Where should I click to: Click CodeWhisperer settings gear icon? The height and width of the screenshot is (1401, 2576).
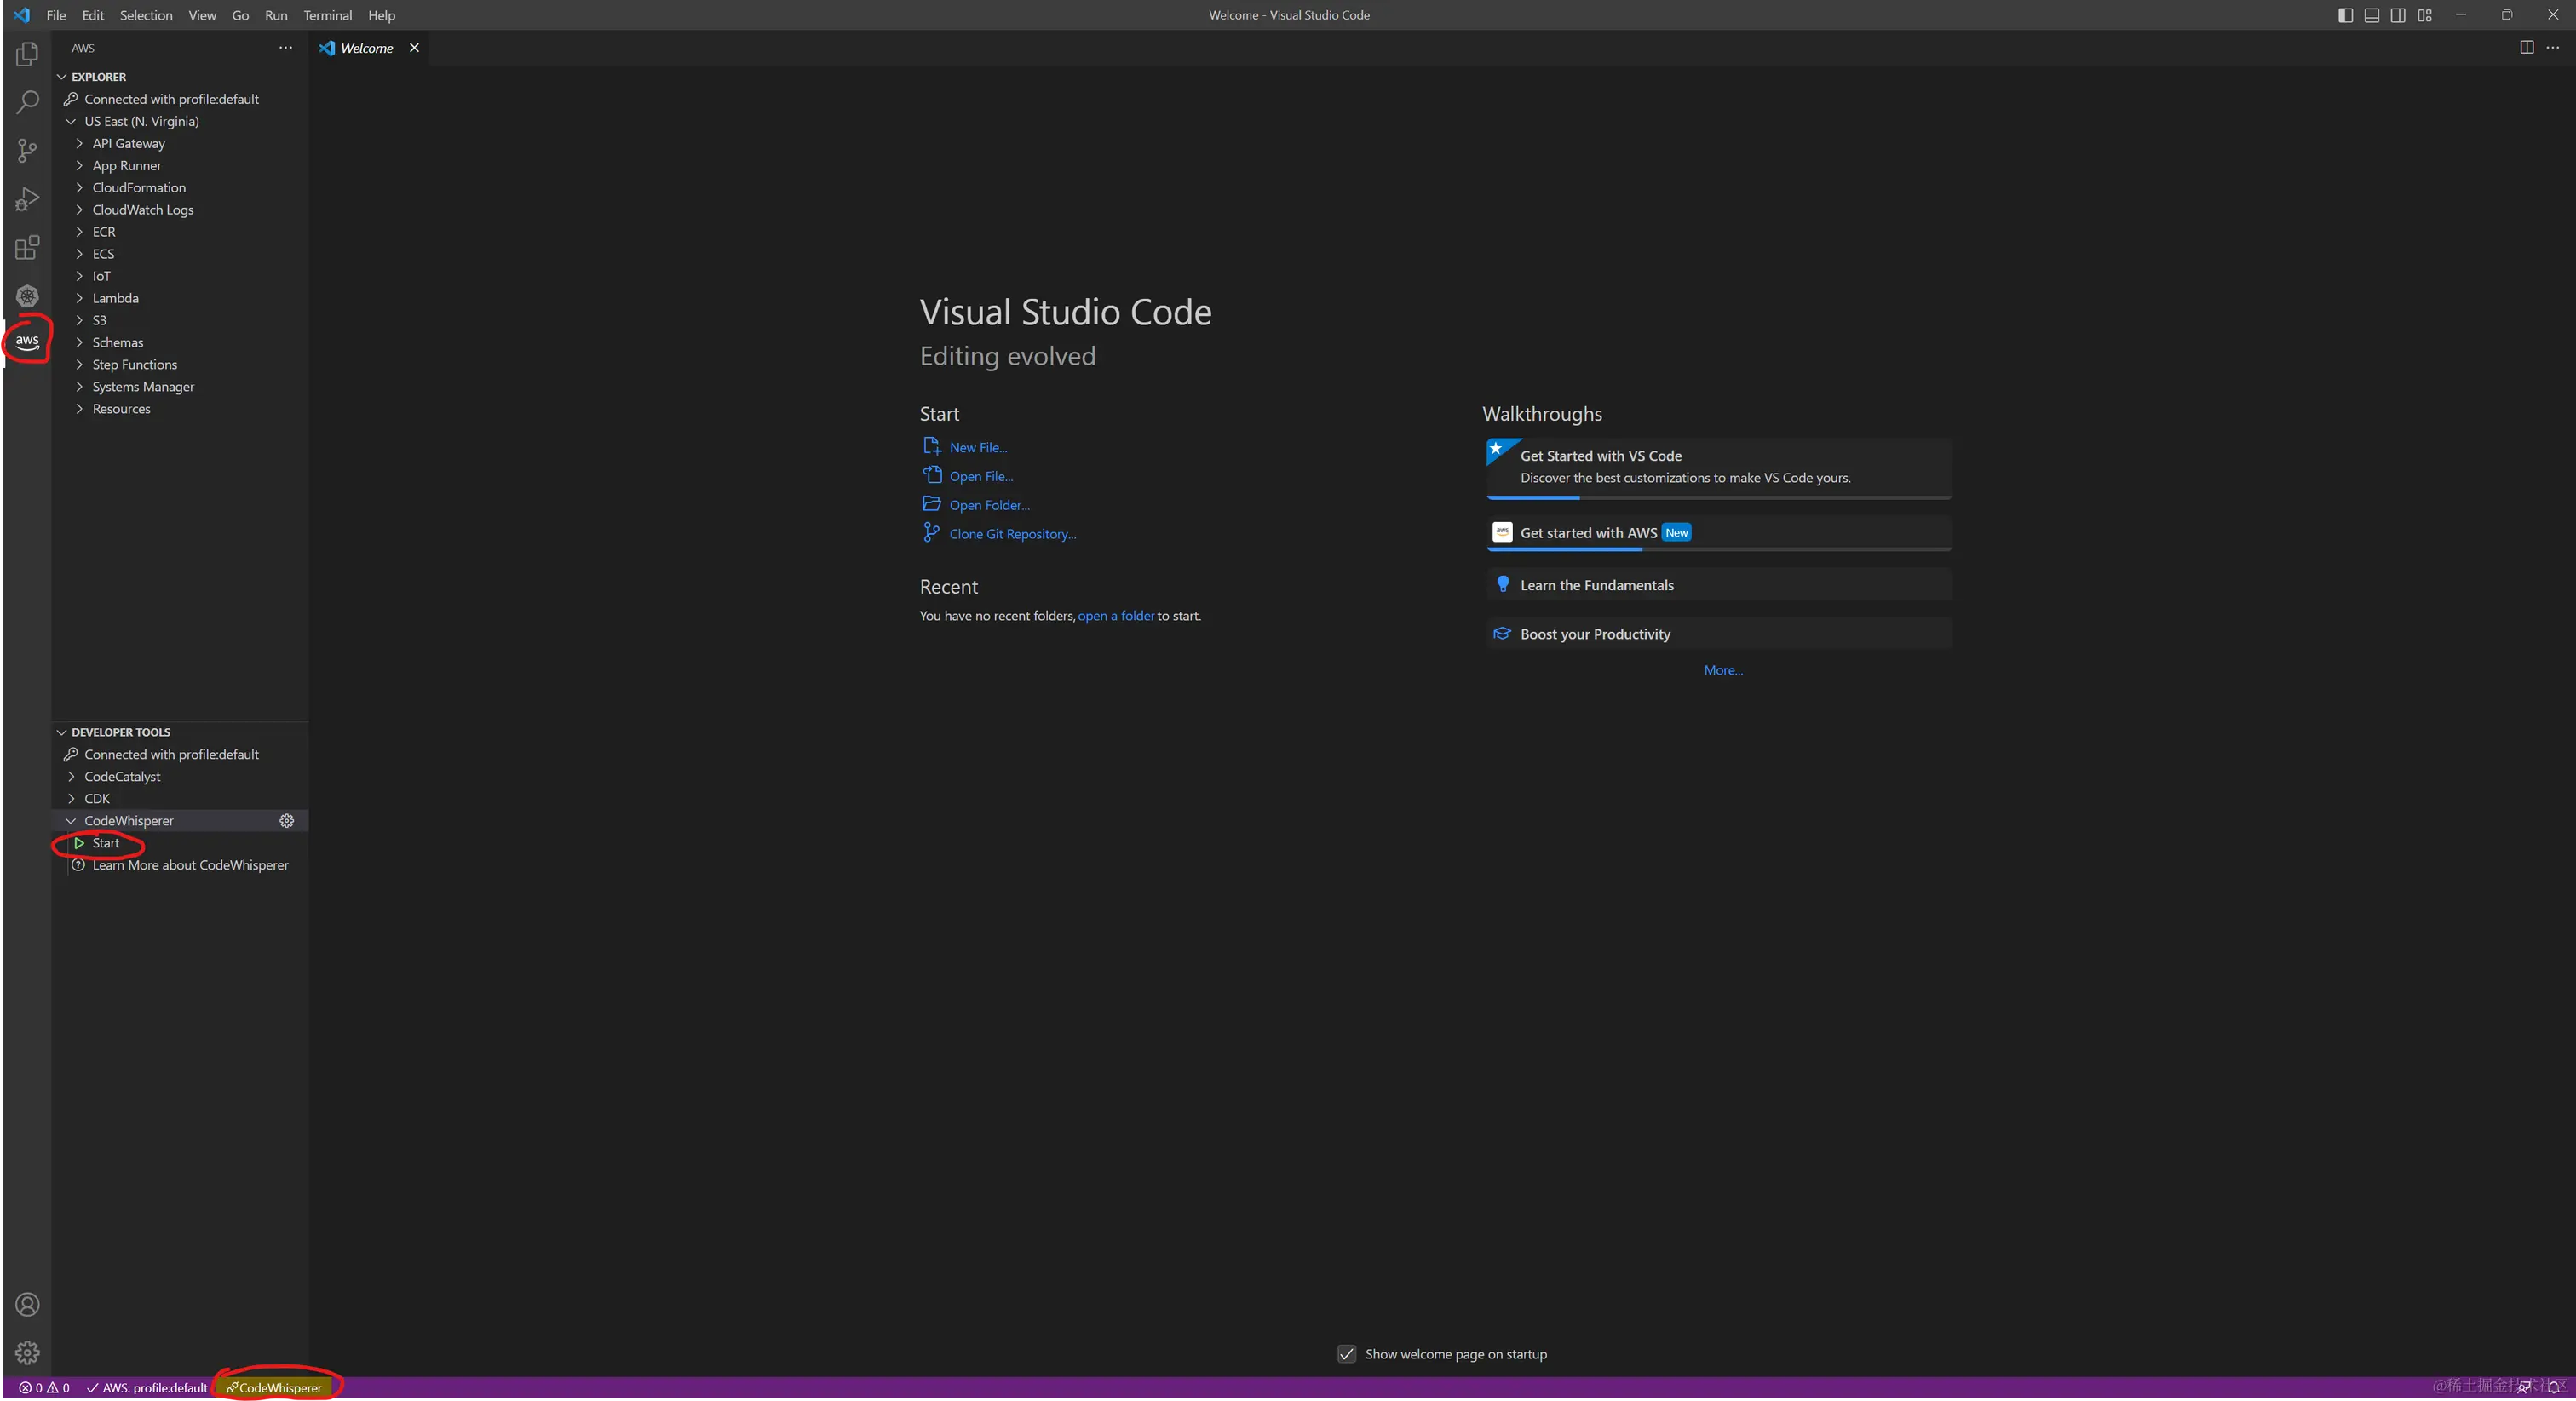tap(287, 821)
